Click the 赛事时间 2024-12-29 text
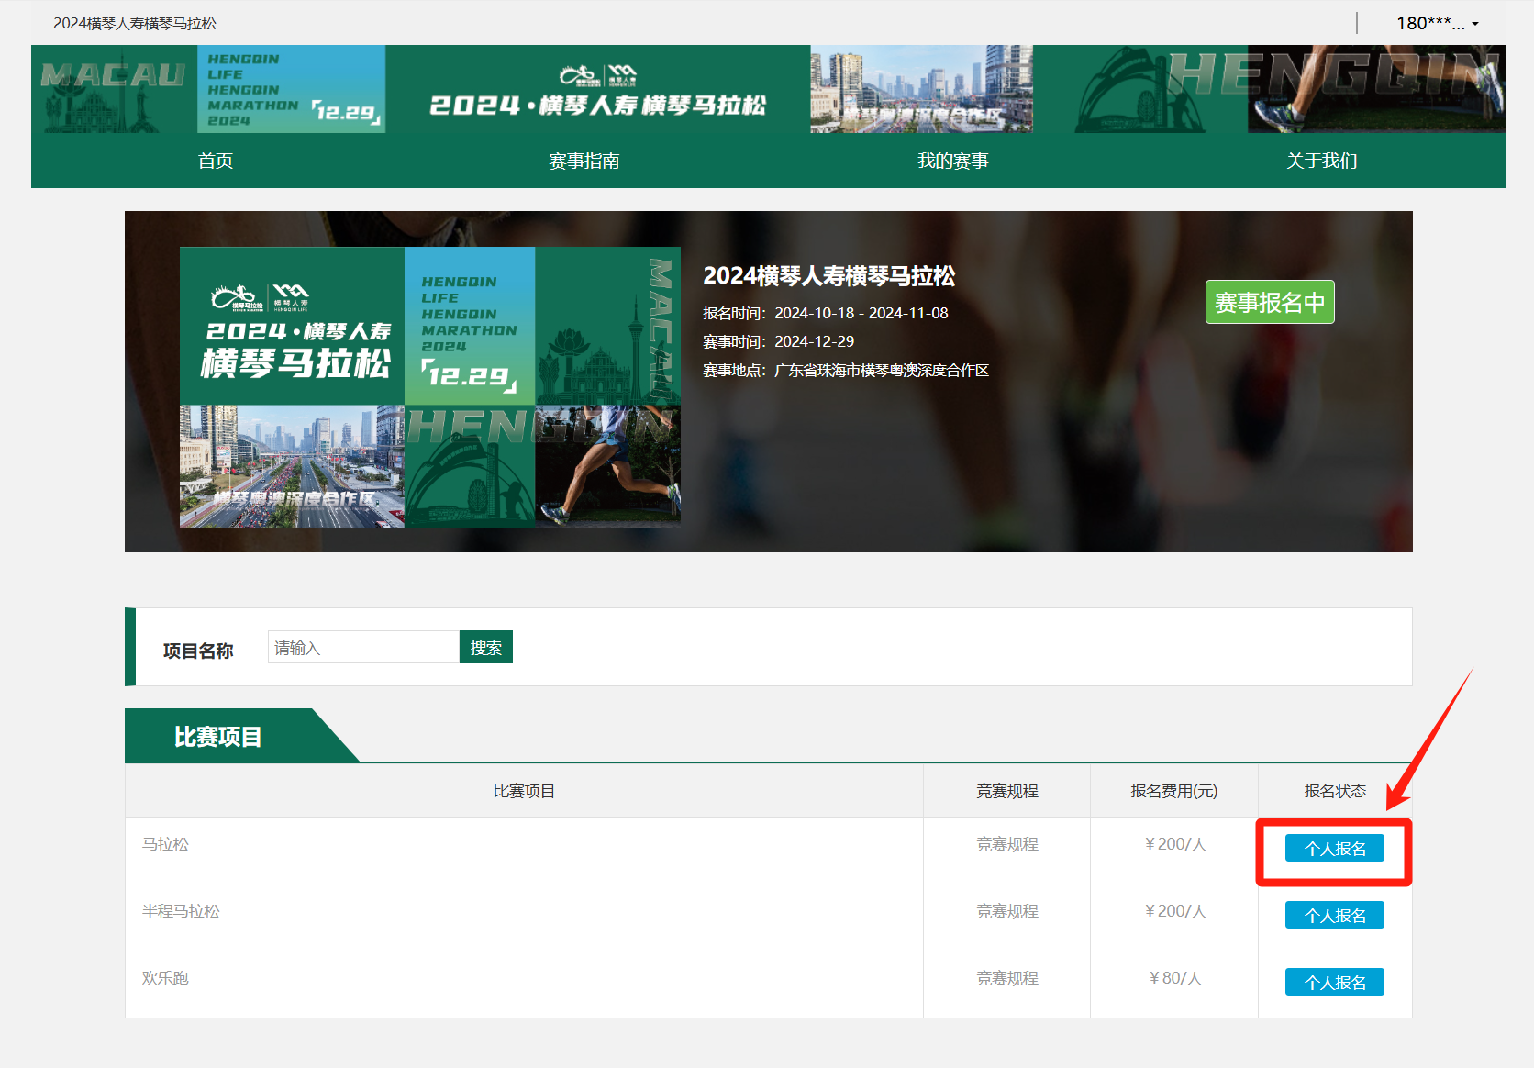 click(x=779, y=341)
